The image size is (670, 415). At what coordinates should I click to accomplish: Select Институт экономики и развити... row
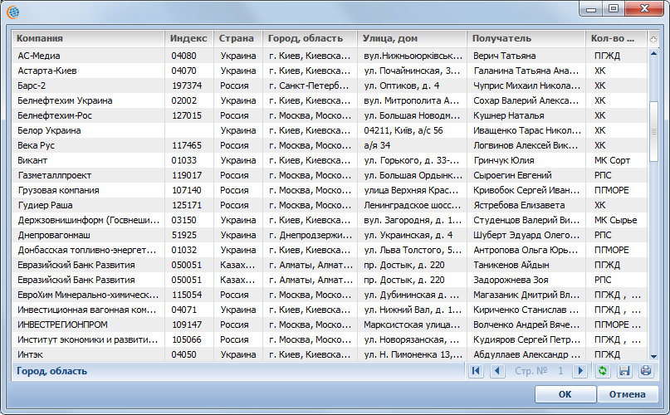point(329,339)
